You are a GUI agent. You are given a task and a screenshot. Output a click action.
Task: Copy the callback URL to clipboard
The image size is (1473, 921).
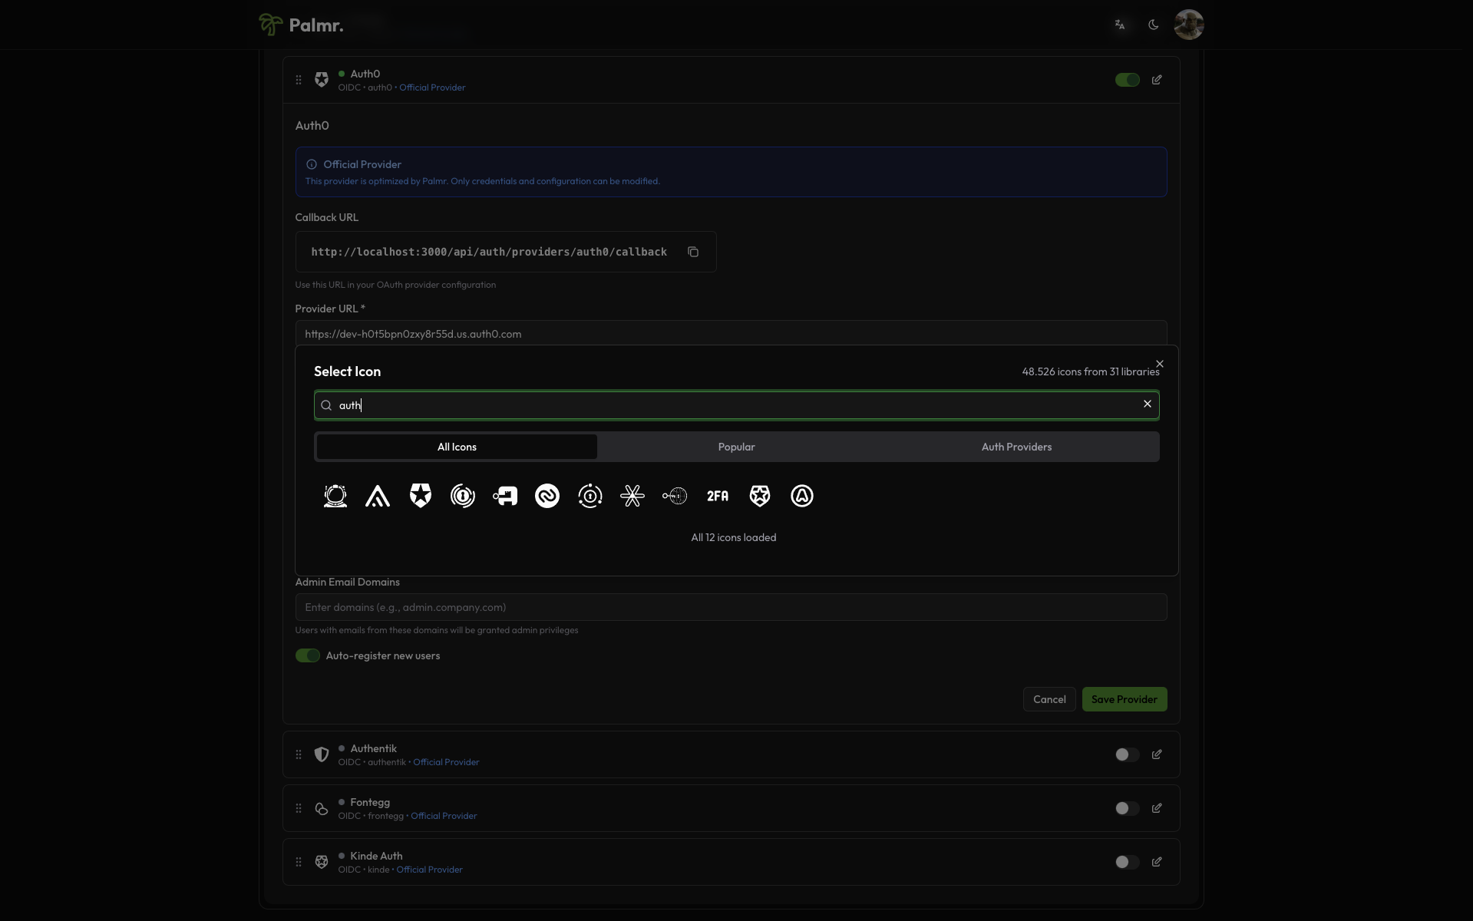click(693, 252)
